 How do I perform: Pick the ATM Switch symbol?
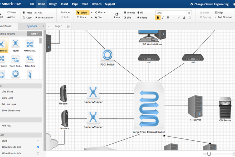click(30, 45)
